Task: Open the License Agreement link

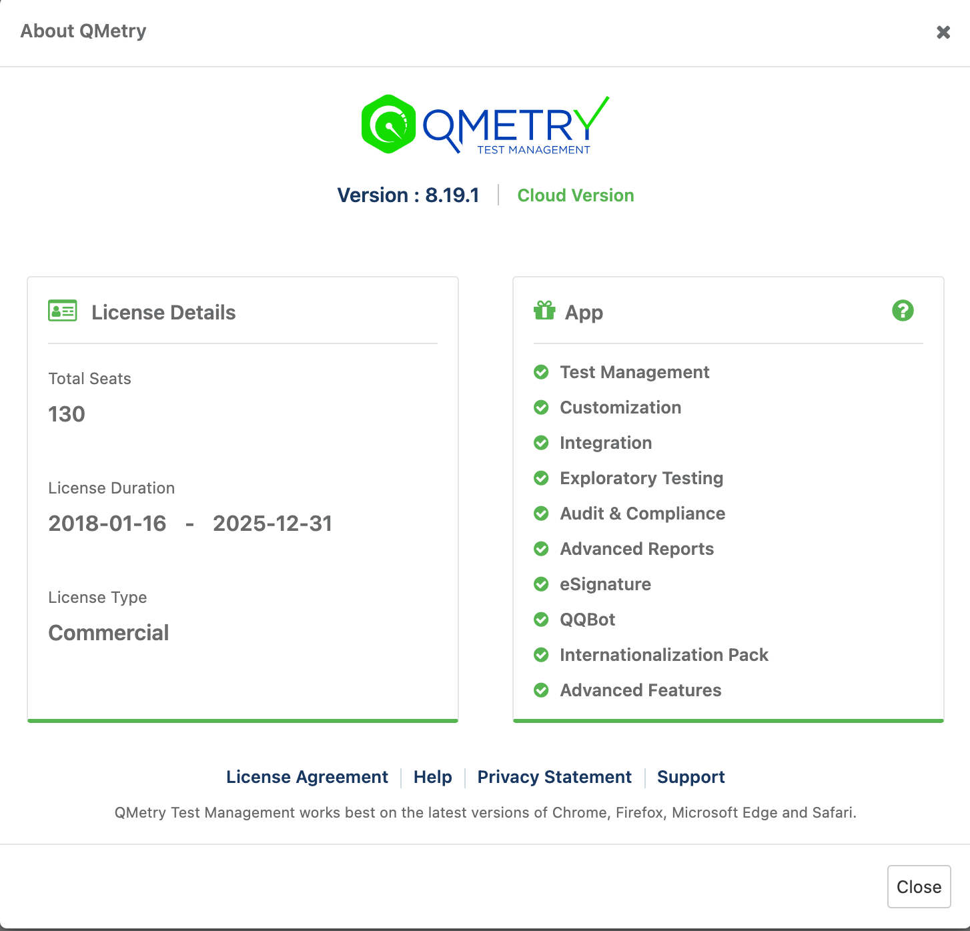Action: point(307,777)
